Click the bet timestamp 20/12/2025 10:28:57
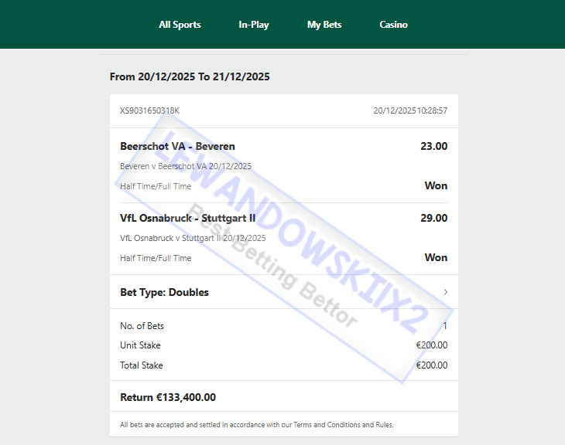 pos(410,110)
